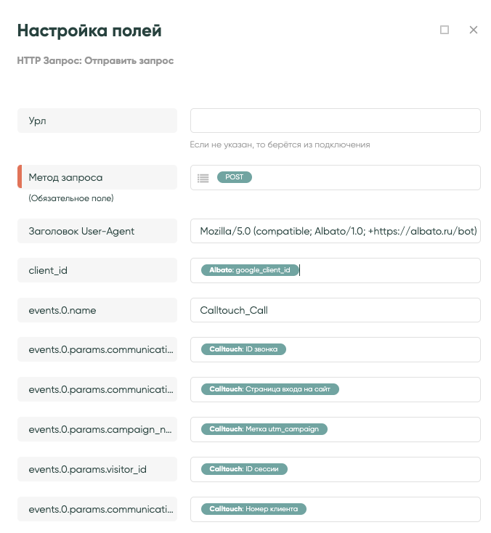The height and width of the screenshot is (533, 491).
Task: Select the Calltouch ID сессии tag
Action: [x=244, y=469]
